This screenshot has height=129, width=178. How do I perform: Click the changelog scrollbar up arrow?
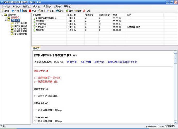coord(175,52)
